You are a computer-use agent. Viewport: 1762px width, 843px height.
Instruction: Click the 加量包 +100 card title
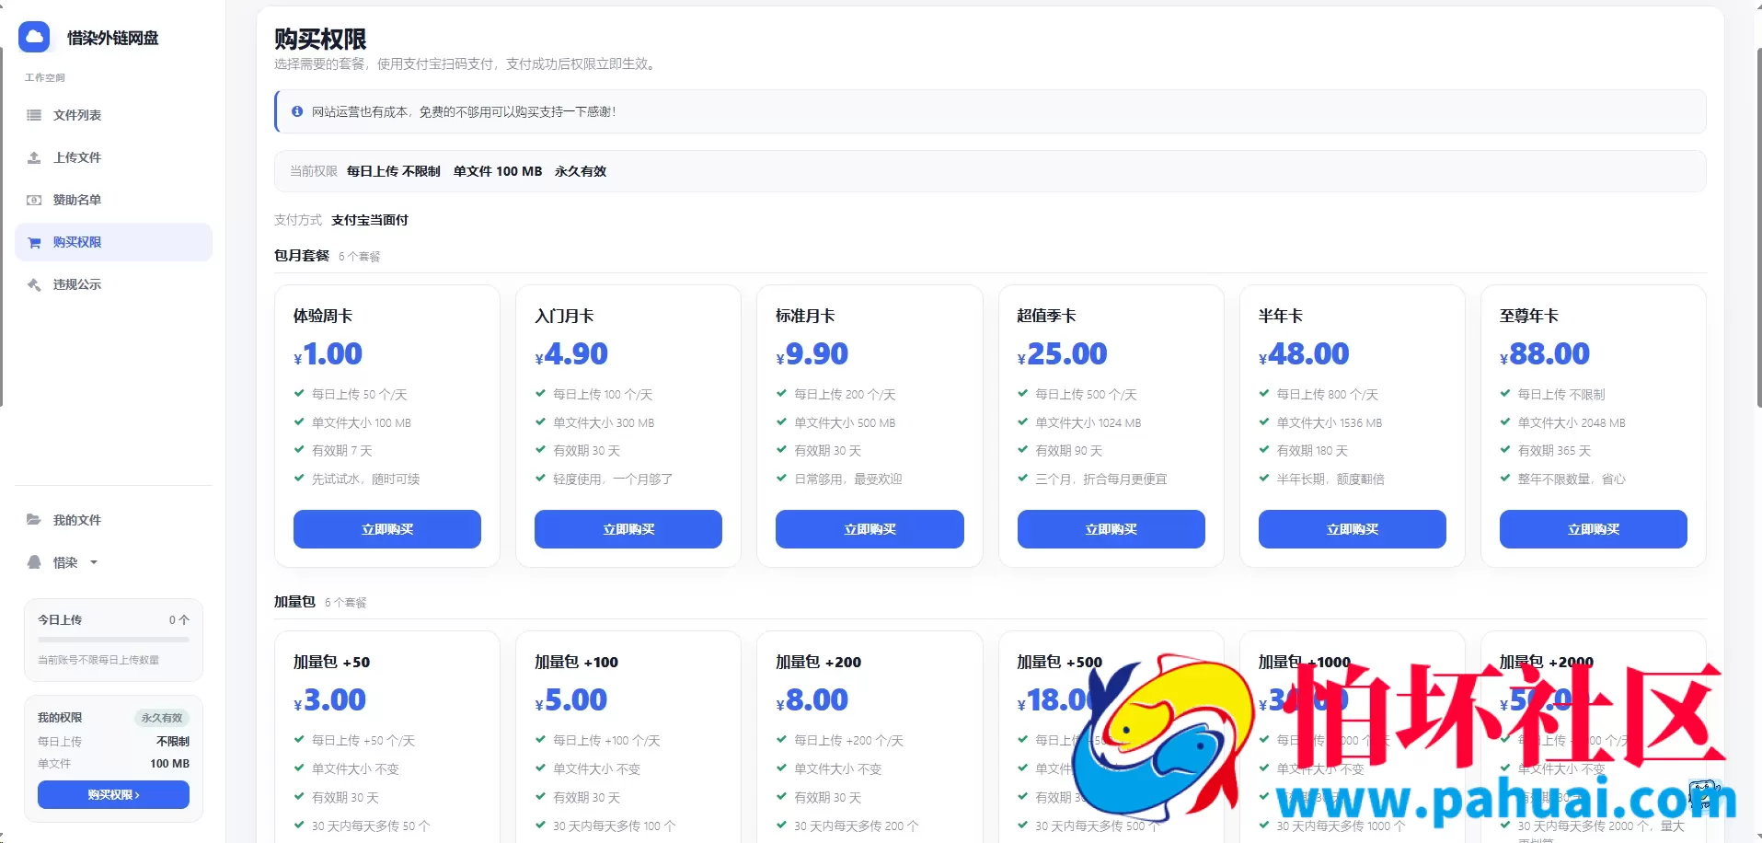(577, 662)
